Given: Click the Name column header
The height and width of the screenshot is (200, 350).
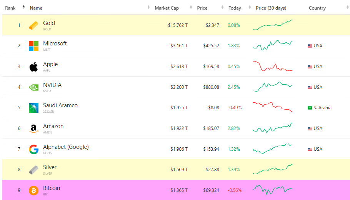Looking at the screenshot, I should [x=36, y=8].
